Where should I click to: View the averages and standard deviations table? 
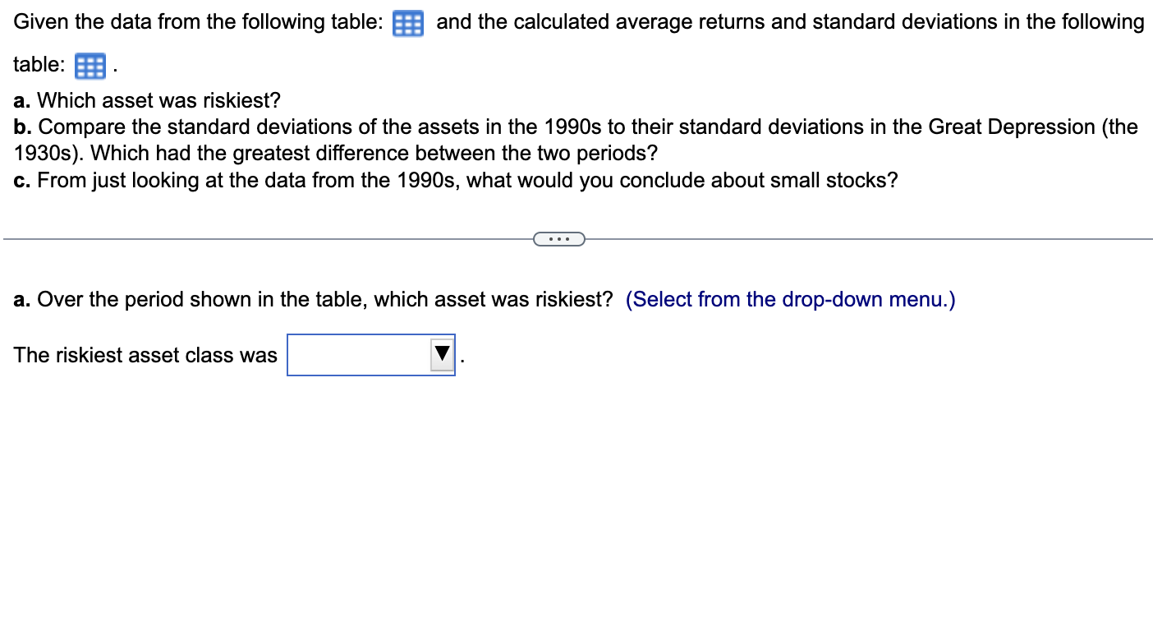pos(89,66)
